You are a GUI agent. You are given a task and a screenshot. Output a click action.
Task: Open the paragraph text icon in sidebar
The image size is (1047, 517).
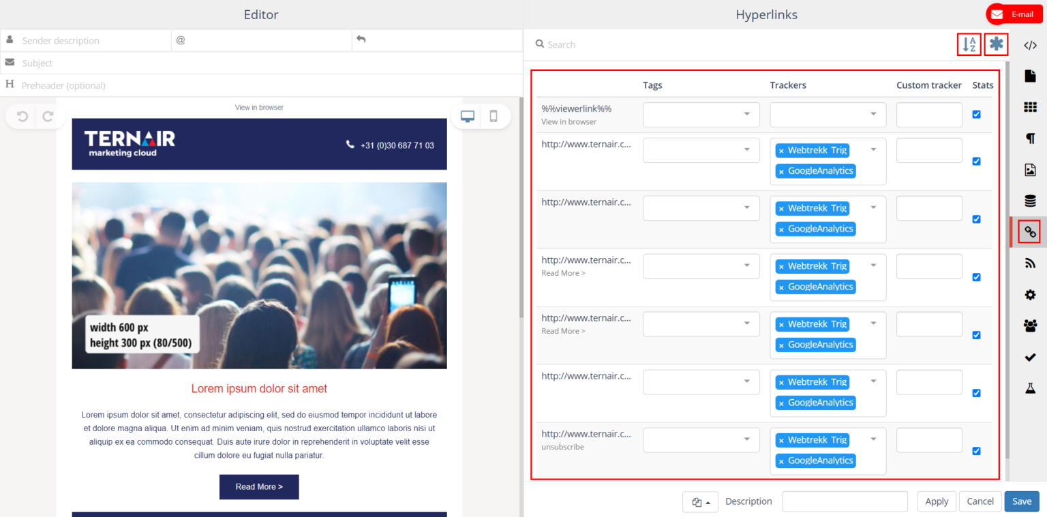coord(1030,138)
